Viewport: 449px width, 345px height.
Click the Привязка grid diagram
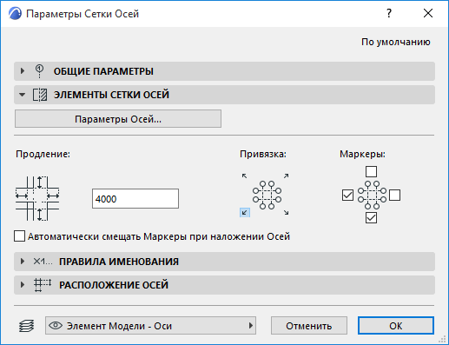click(x=267, y=195)
